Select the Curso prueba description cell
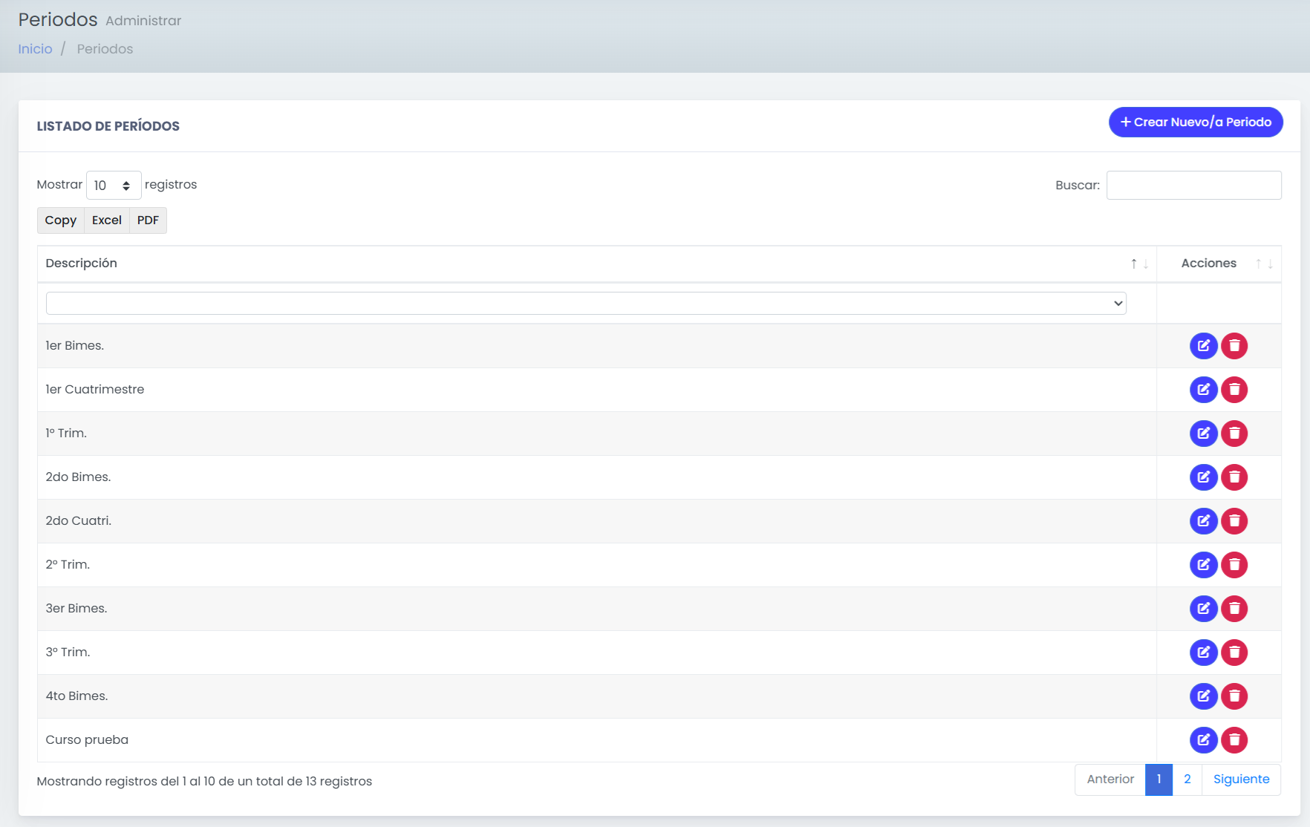The height and width of the screenshot is (827, 1310). (x=597, y=740)
